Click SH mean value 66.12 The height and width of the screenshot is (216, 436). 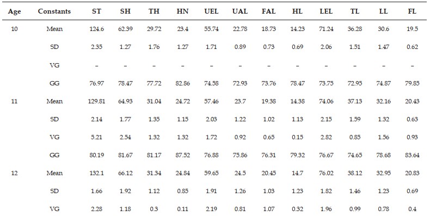coord(125,173)
